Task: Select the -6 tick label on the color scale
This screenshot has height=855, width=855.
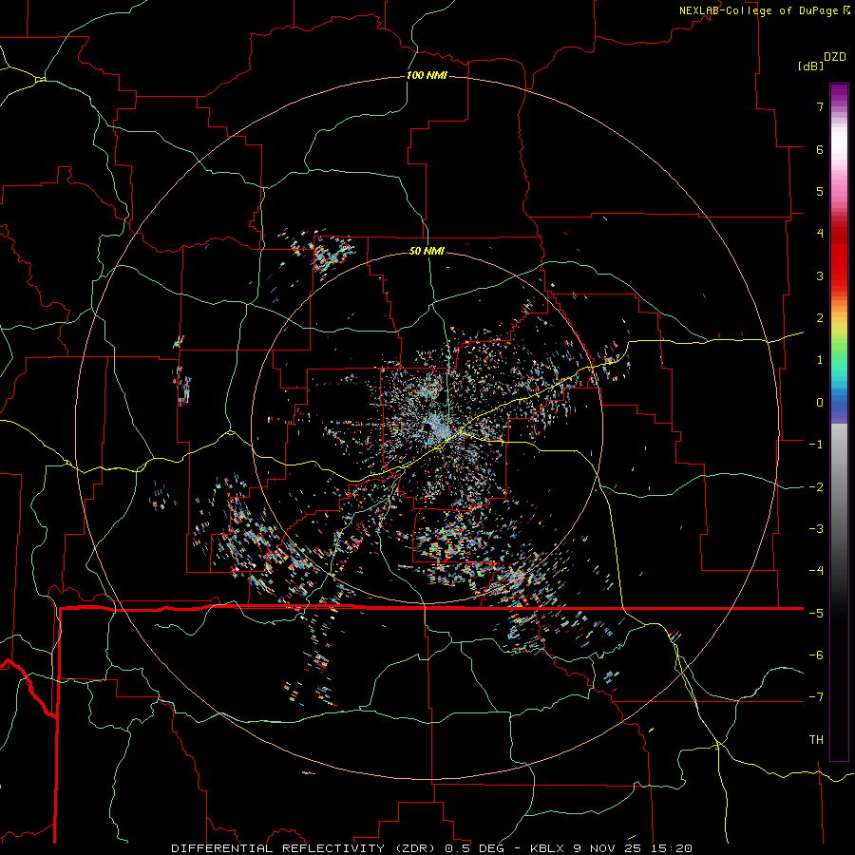Action: tap(816, 655)
